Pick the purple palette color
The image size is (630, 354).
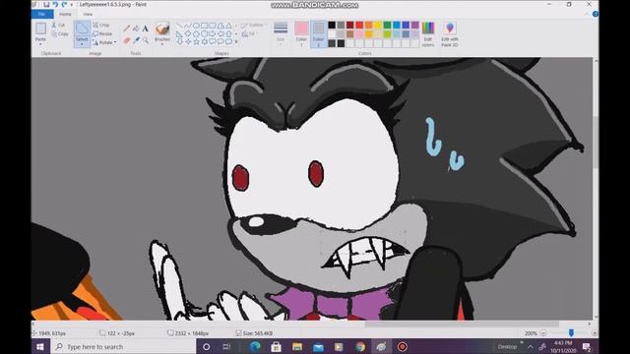pyautogui.click(x=415, y=26)
